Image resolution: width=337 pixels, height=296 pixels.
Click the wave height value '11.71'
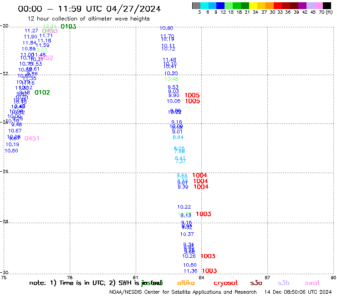point(46,36)
